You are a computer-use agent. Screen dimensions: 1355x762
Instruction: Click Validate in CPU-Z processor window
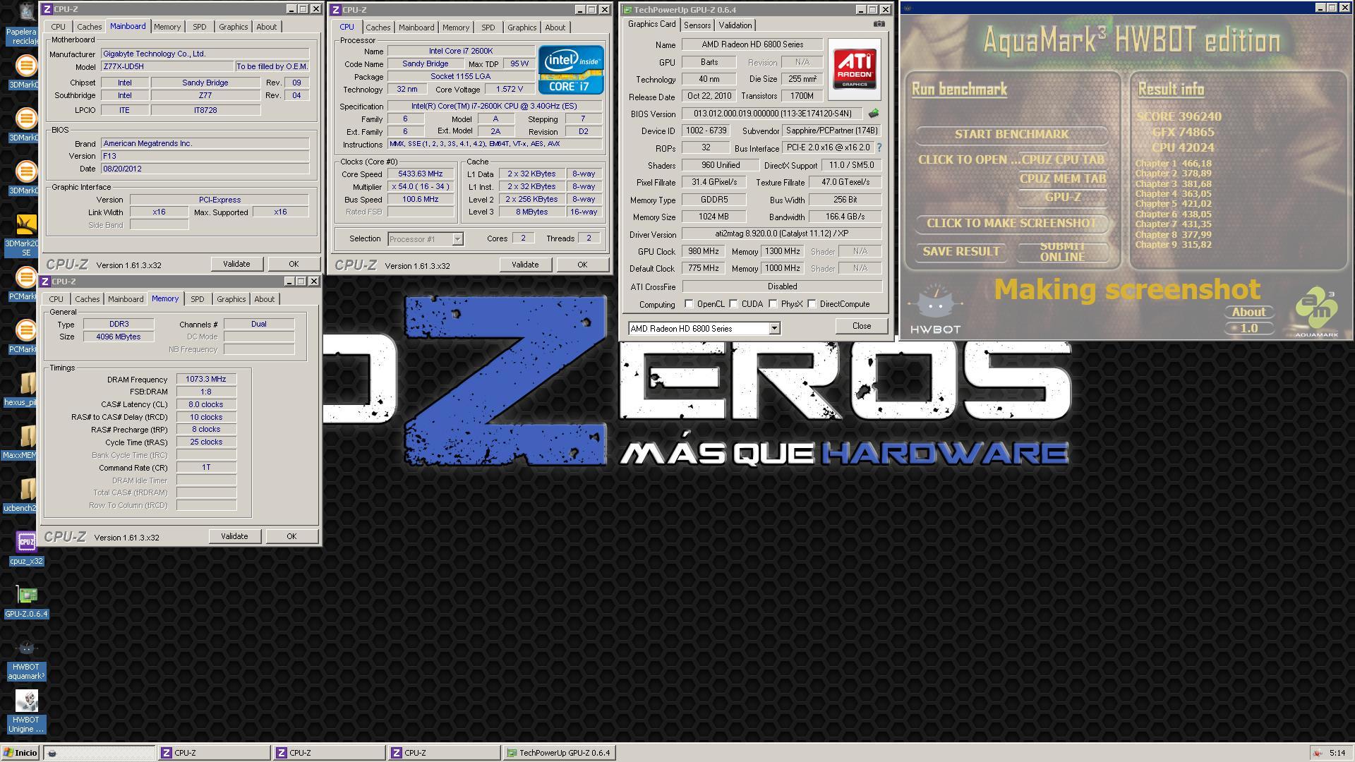[x=524, y=265]
